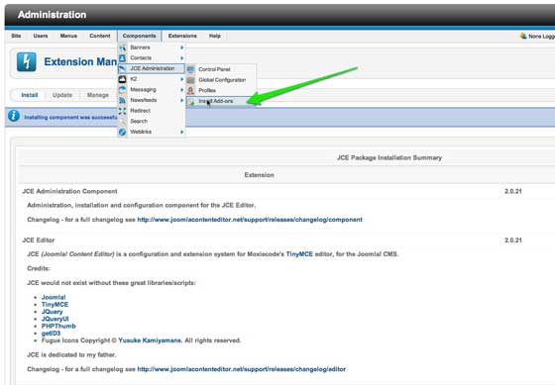Open the TinyMCE credits list link
The height and width of the screenshot is (385, 555).
coord(55,305)
